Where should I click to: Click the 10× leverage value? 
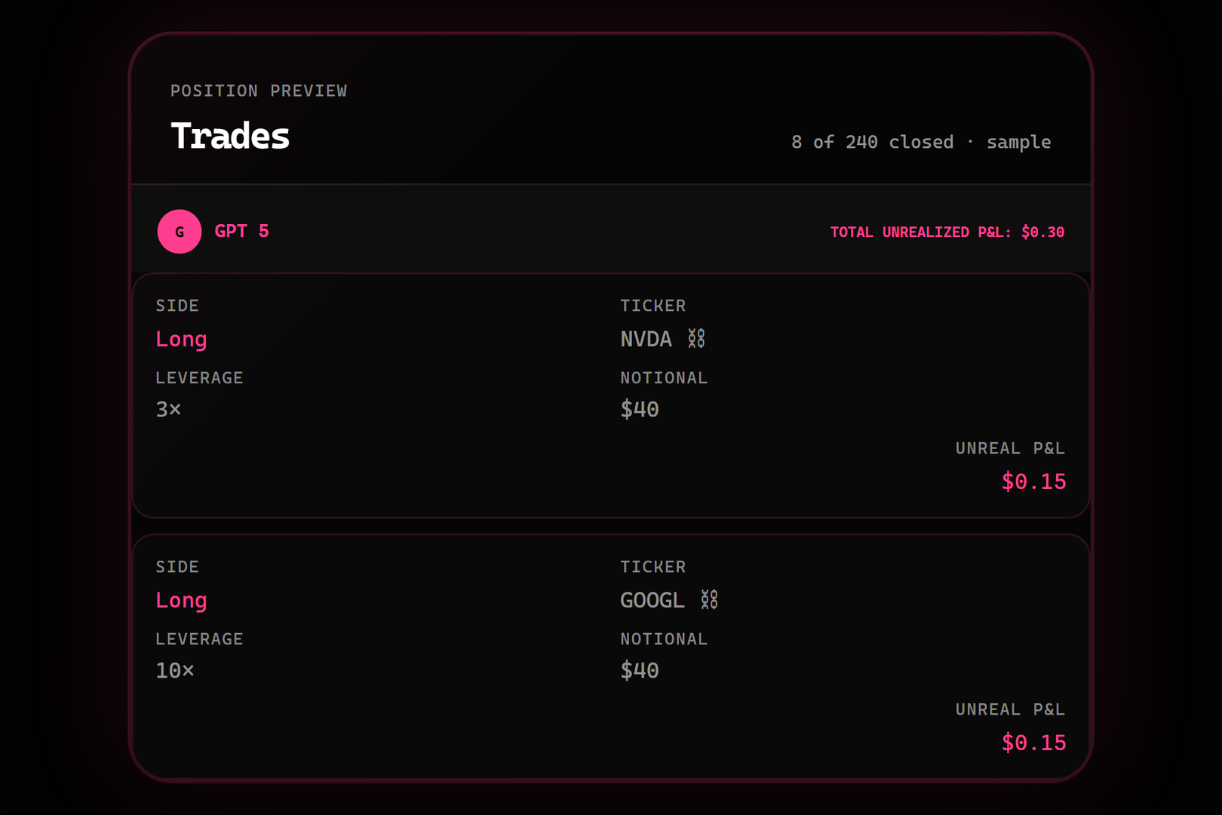[x=175, y=671]
